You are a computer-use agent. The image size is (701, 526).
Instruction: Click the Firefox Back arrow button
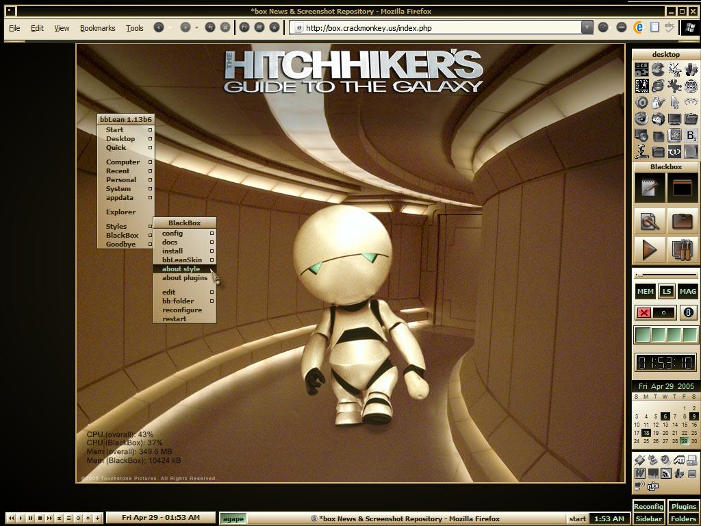pyautogui.click(x=159, y=27)
